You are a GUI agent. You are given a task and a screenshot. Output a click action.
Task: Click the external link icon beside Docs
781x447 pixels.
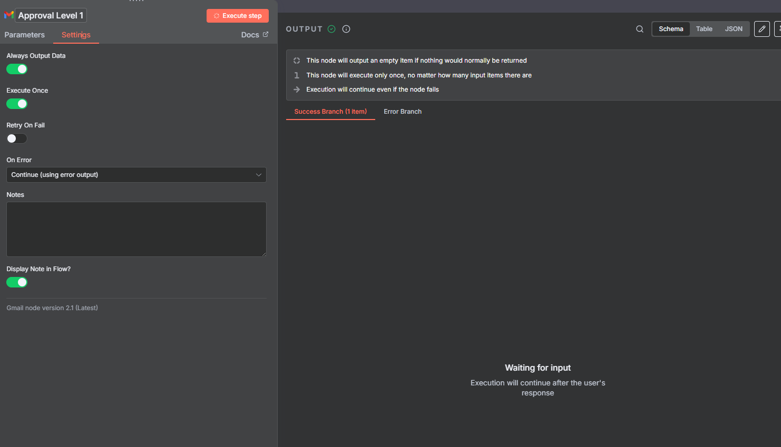coord(266,35)
